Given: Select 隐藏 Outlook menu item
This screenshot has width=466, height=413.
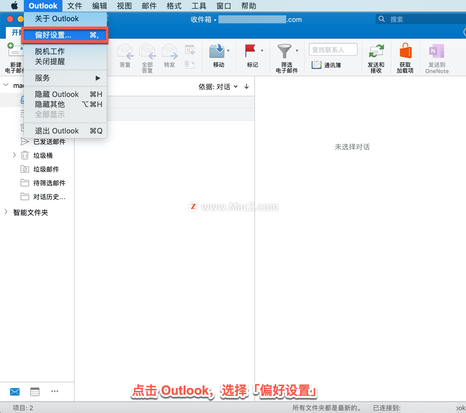Looking at the screenshot, I should point(65,94).
